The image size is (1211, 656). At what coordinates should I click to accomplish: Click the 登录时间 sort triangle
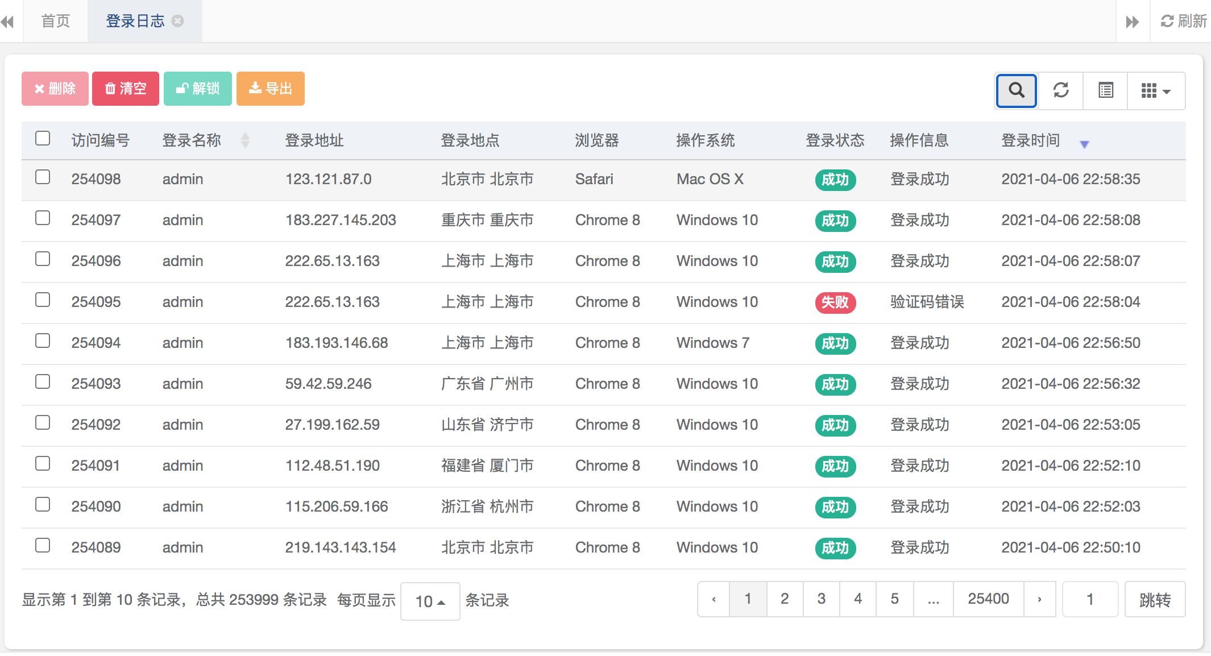1085,144
